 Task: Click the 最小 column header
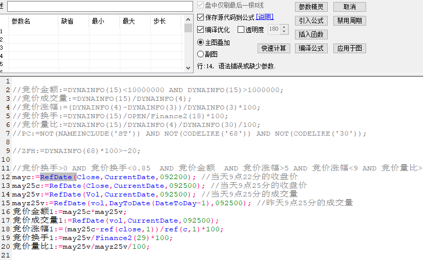pyautogui.click(x=104, y=21)
